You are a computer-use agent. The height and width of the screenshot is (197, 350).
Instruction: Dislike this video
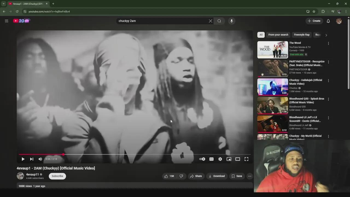tap(181, 176)
